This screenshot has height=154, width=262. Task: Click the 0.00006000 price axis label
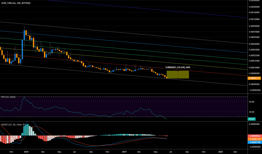254,73
